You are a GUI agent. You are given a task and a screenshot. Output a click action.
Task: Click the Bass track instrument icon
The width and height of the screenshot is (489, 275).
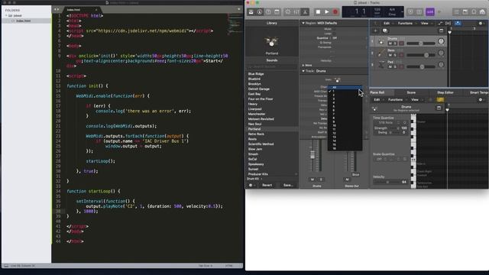coord(381,53)
